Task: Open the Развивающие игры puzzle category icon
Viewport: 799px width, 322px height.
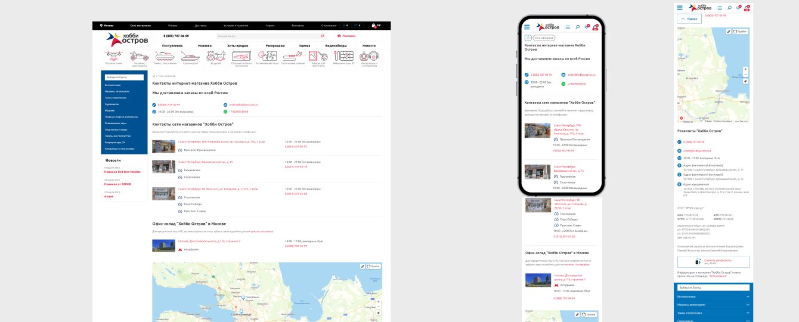Action: [x=267, y=55]
